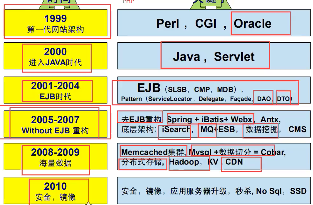The image size is (313, 205).
Task: Click the text No Sql
Action: tap(269, 191)
